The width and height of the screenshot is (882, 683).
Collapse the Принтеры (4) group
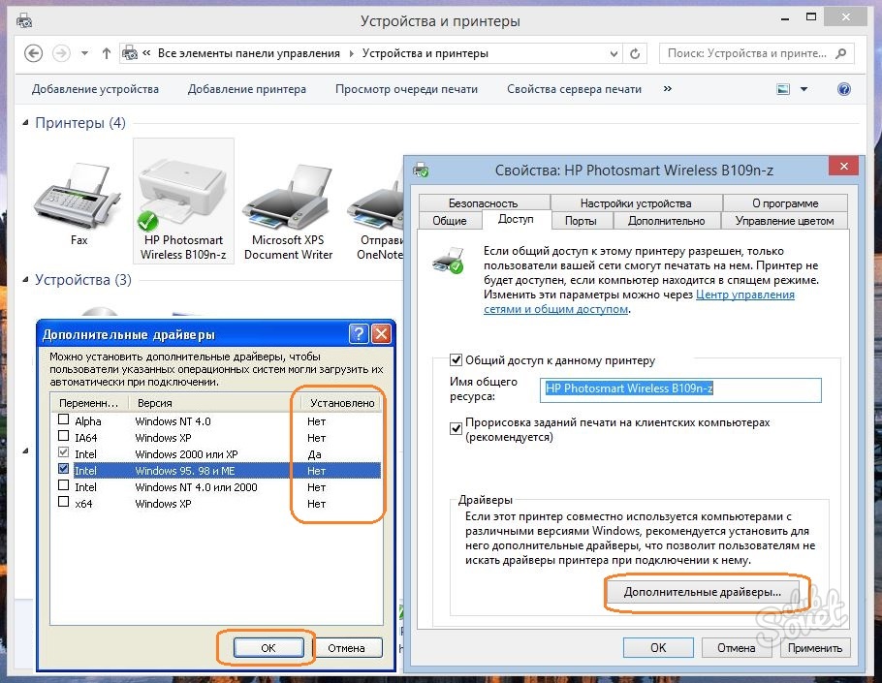pos(26,124)
